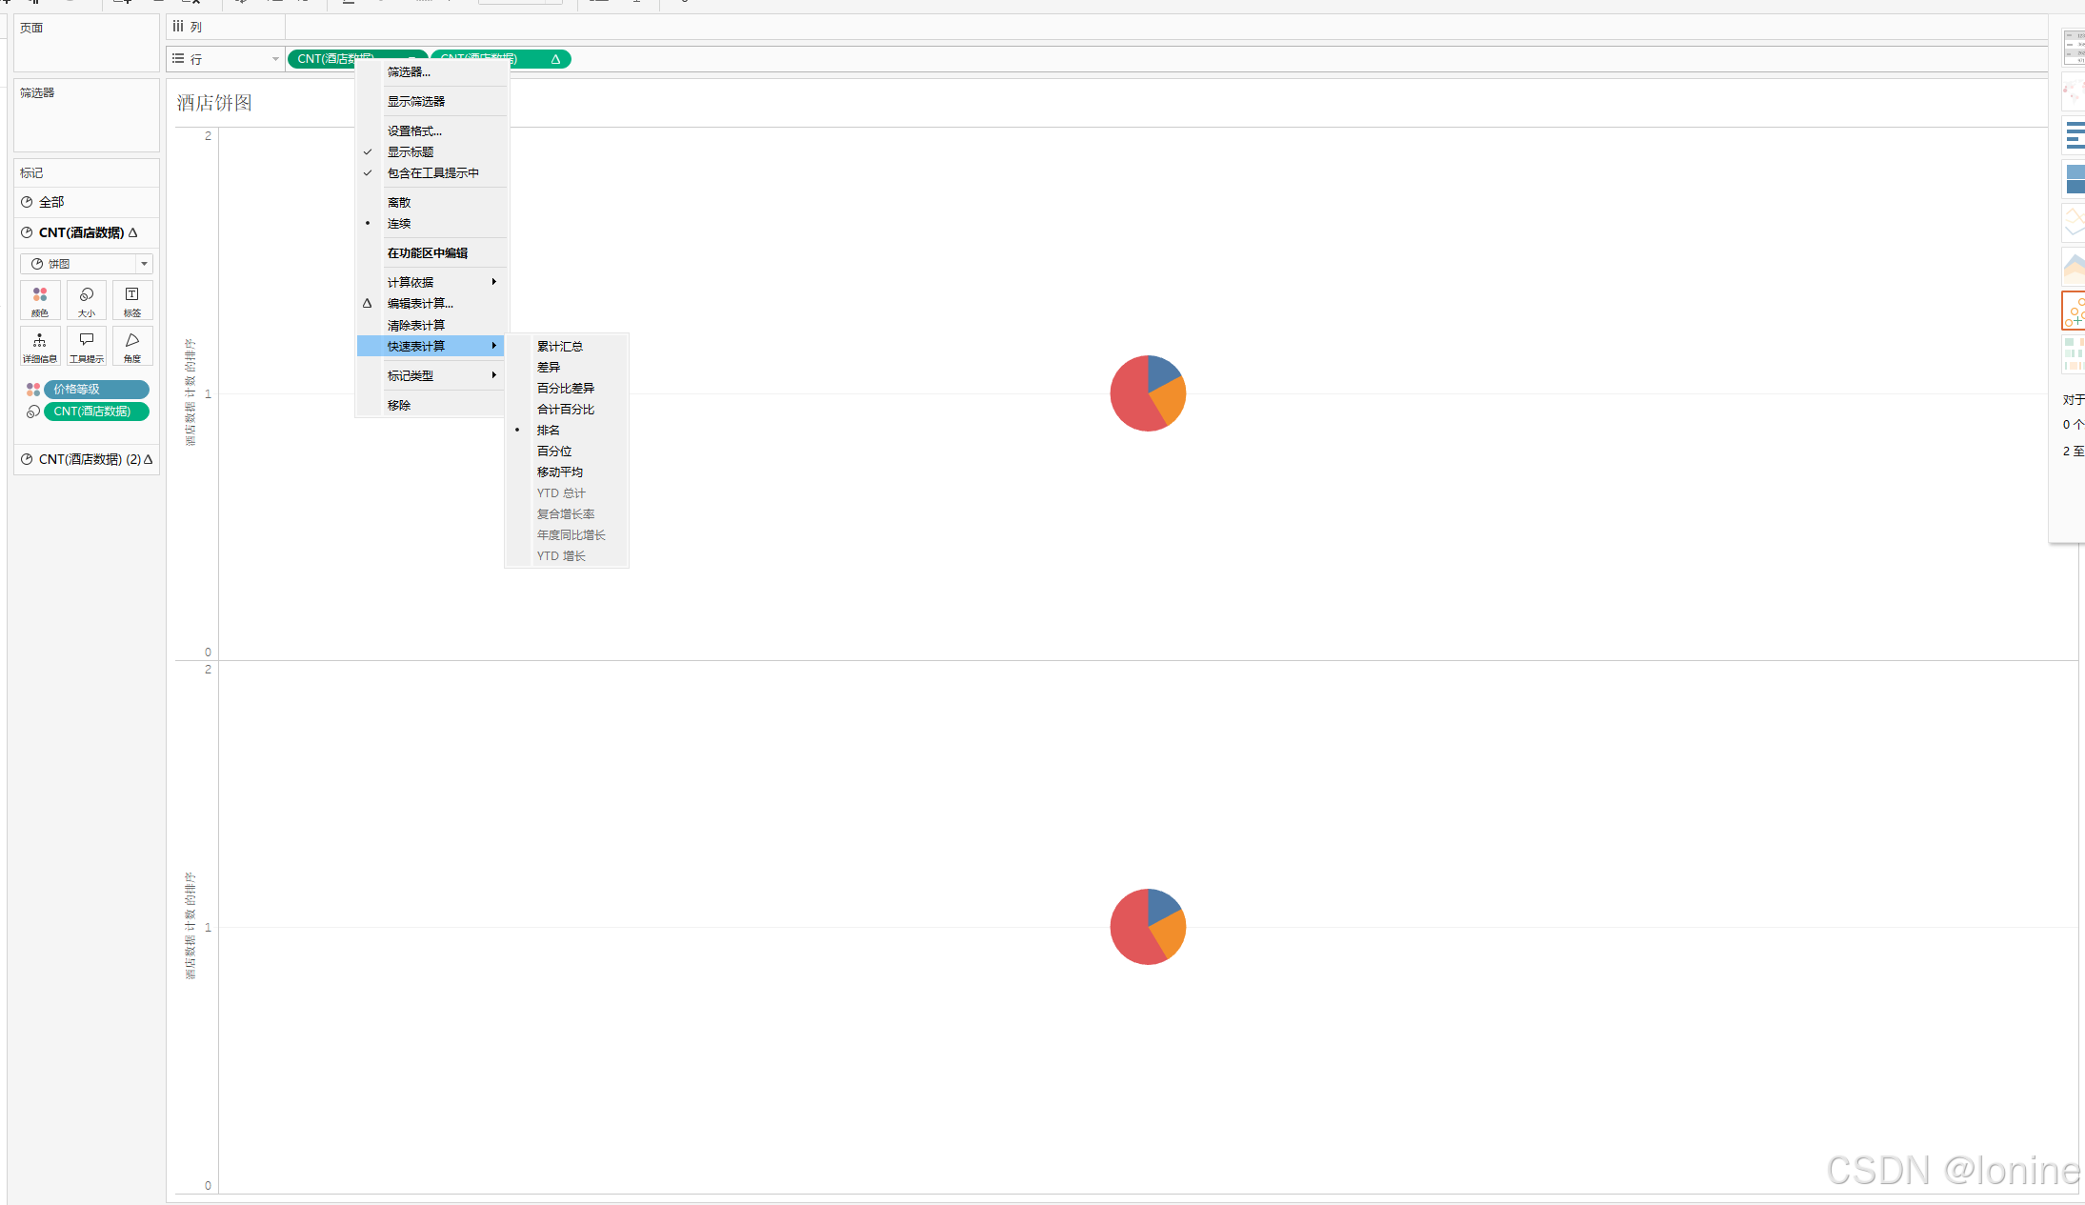Click size icon beside CNT(酒店数据) marks pill
Viewport: 2085px width, 1205px height.
pyautogui.click(x=33, y=412)
